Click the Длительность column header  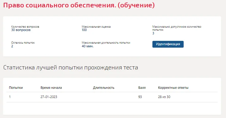pyautogui.click(x=104, y=88)
